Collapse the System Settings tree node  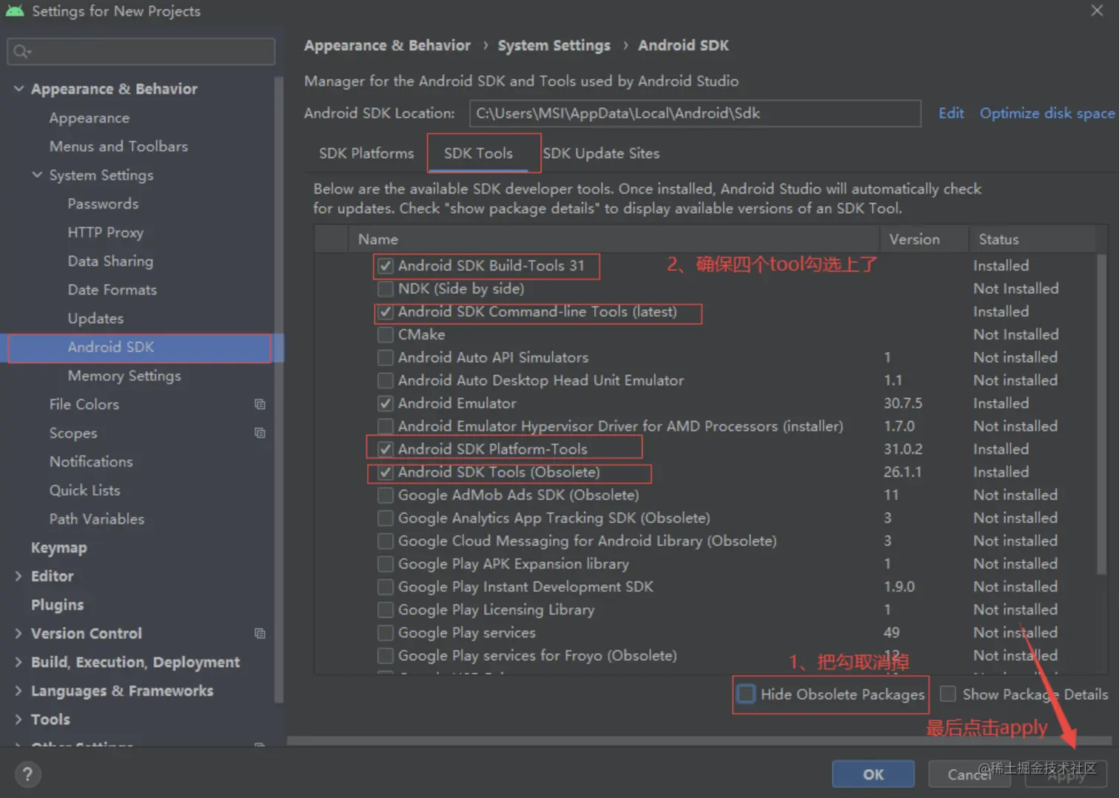(37, 175)
